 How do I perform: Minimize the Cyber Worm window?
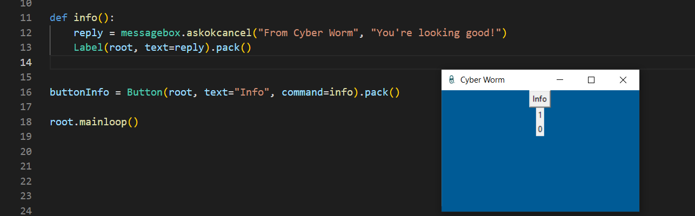pos(560,80)
